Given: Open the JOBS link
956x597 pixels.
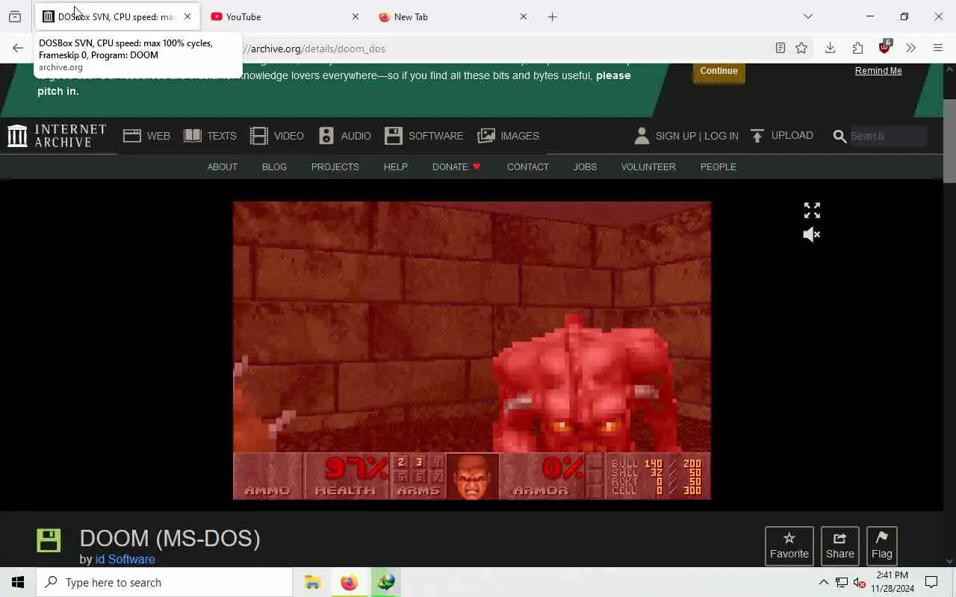Looking at the screenshot, I should point(585,167).
